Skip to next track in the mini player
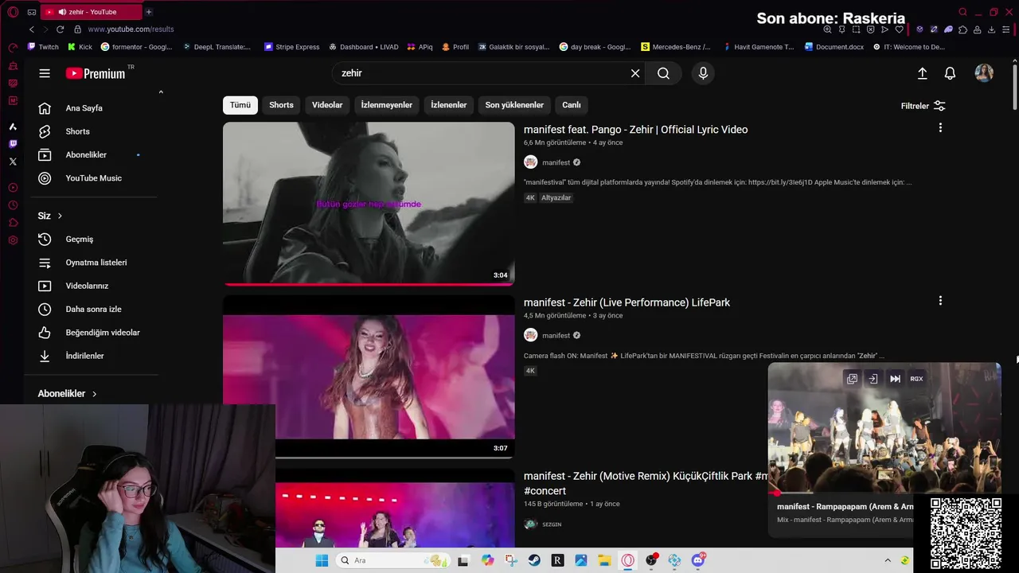The width and height of the screenshot is (1019, 573). point(895,379)
